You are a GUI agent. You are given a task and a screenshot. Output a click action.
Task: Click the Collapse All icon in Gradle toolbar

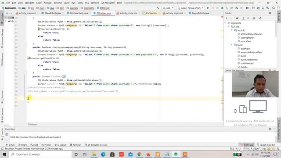pyautogui.click(x=248, y=18)
